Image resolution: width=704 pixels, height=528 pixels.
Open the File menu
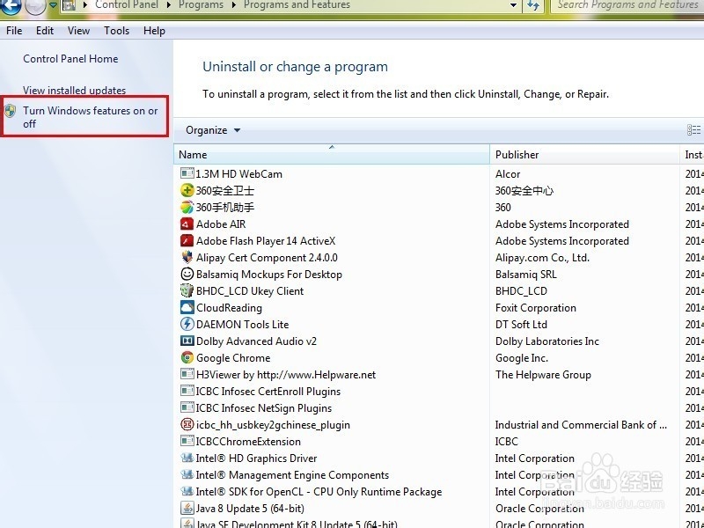point(14,31)
